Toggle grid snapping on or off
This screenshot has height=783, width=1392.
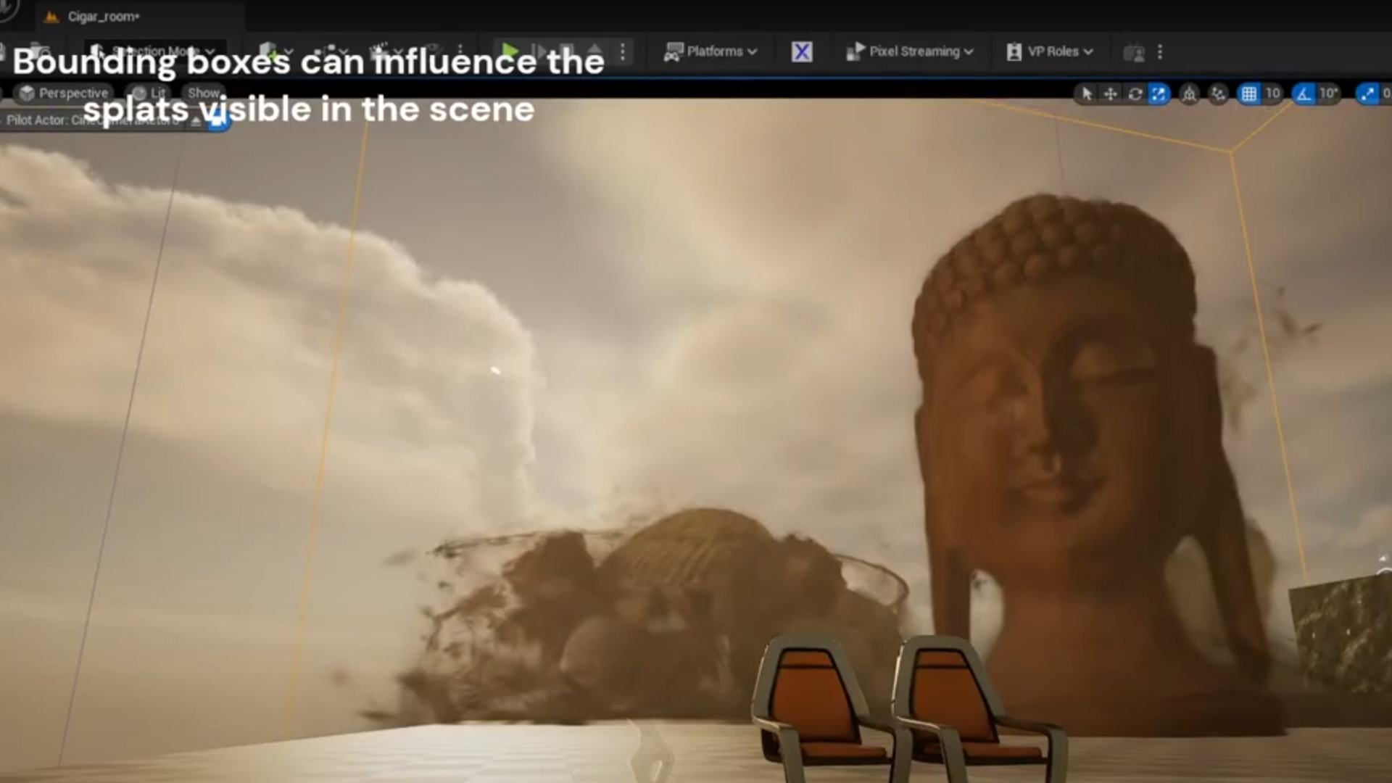[1248, 94]
